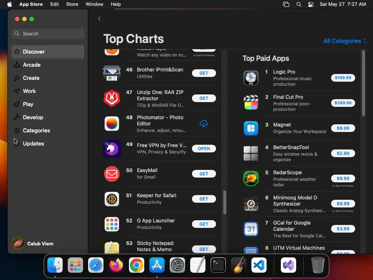373x280 pixels.
Task: Click the sidebar Search field
Action: click(48, 34)
